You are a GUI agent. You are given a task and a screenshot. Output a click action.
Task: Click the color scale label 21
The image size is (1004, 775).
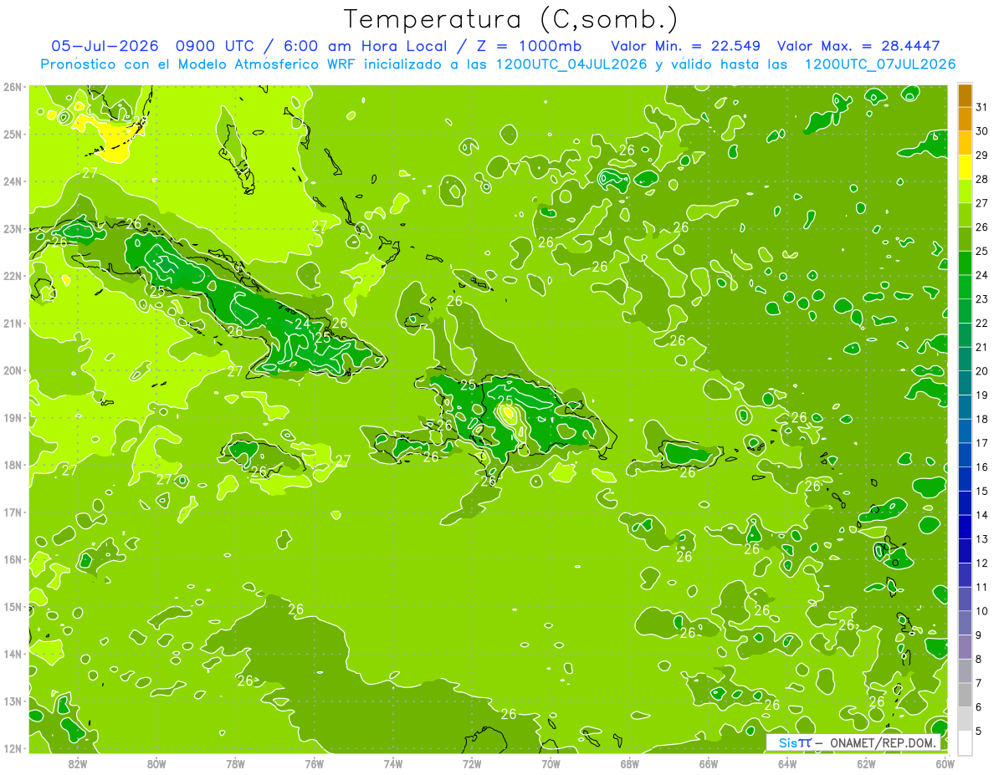click(982, 347)
